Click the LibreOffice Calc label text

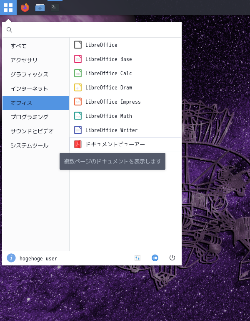click(109, 73)
